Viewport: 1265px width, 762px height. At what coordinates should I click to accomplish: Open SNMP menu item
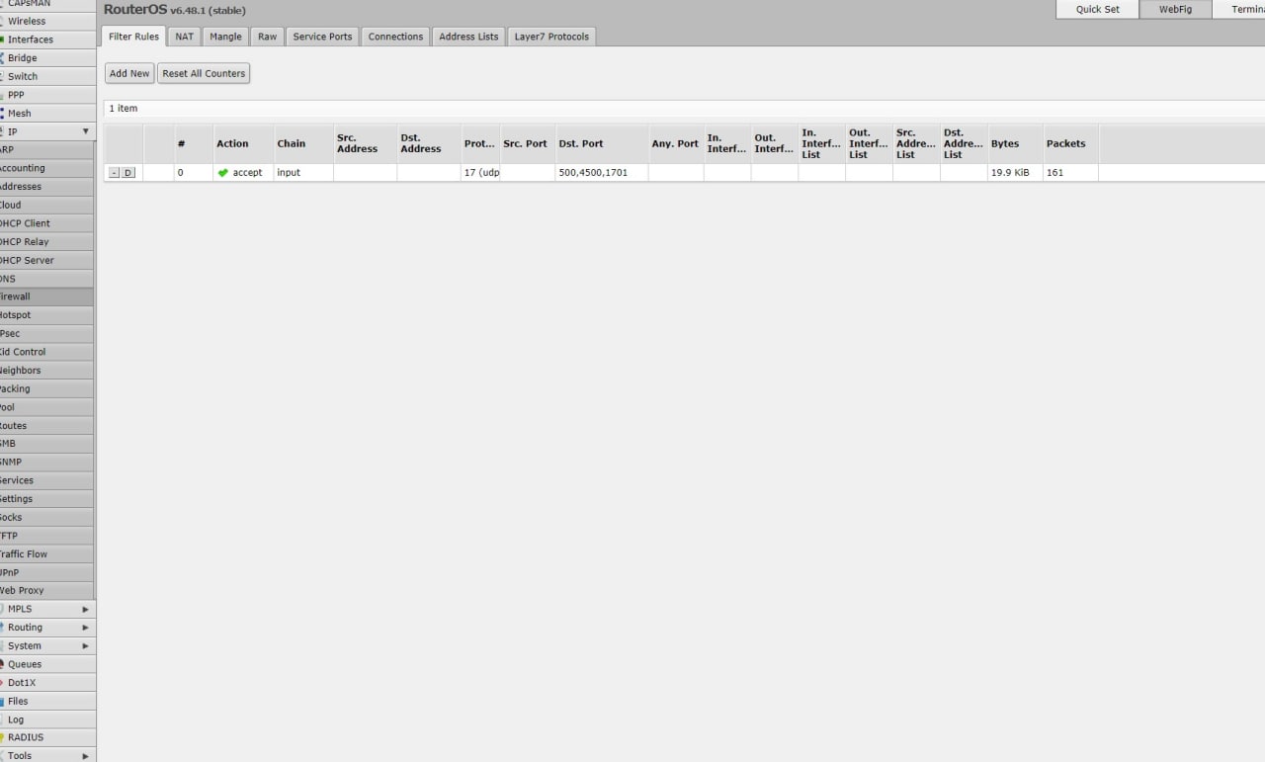(x=46, y=463)
